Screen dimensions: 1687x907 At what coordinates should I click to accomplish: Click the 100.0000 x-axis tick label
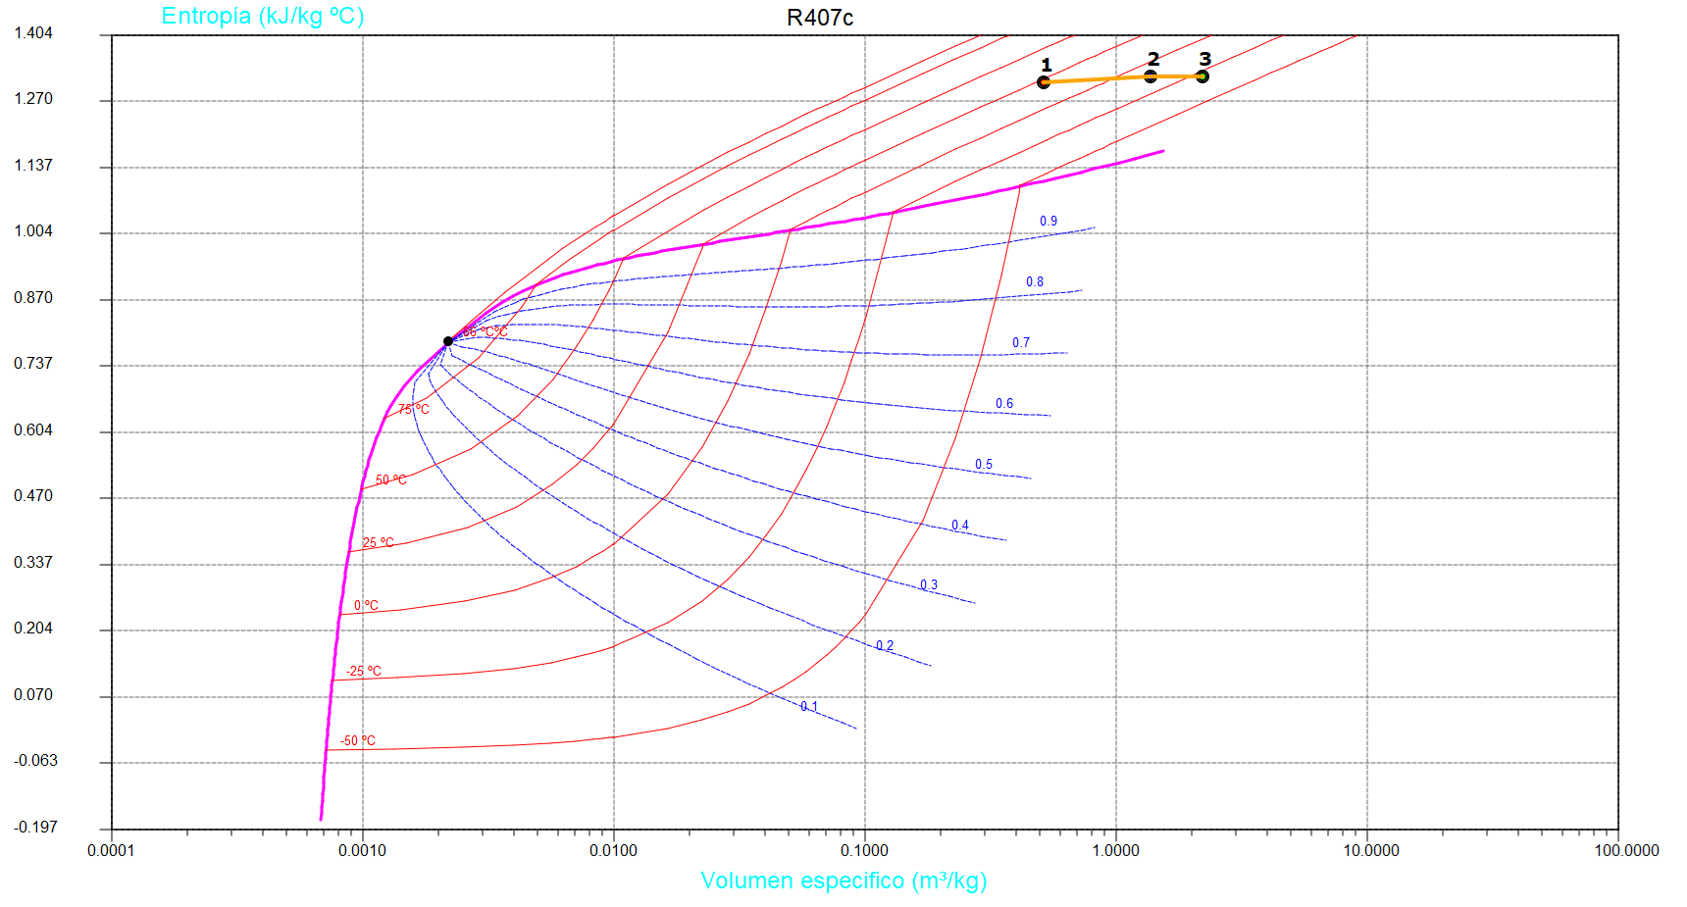click(1626, 850)
